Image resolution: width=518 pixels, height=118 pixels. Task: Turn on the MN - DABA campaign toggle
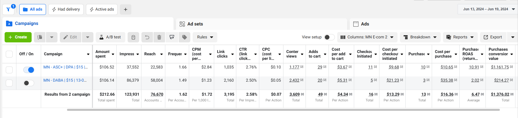[29, 83]
